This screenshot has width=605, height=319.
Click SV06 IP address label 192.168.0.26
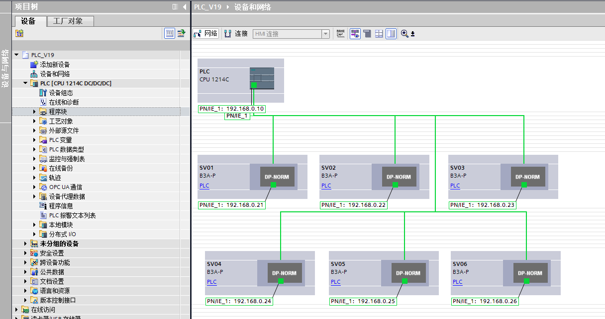point(485,301)
